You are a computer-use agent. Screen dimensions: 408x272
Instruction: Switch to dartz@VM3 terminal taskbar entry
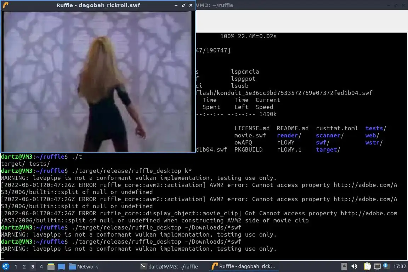pos(169,267)
